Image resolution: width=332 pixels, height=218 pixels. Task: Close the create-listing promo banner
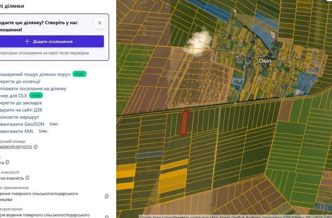pyautogui.click(x=100, y=23)
